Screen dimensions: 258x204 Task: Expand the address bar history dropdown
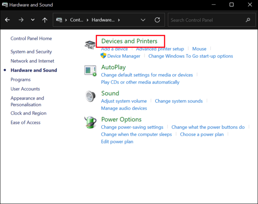tap(143, 20)
